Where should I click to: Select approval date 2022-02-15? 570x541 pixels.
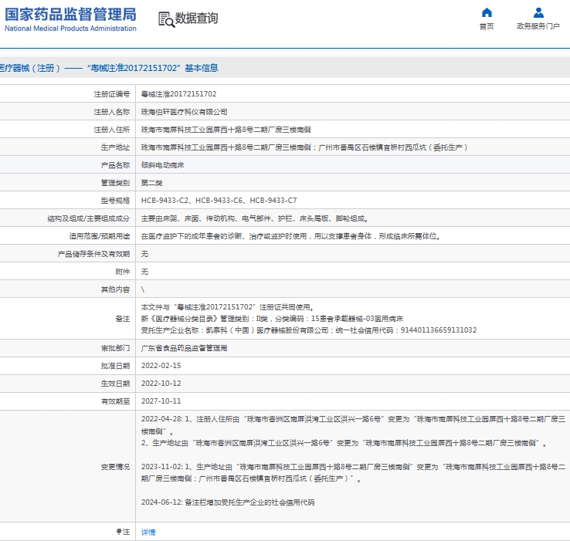pos(161,366)
